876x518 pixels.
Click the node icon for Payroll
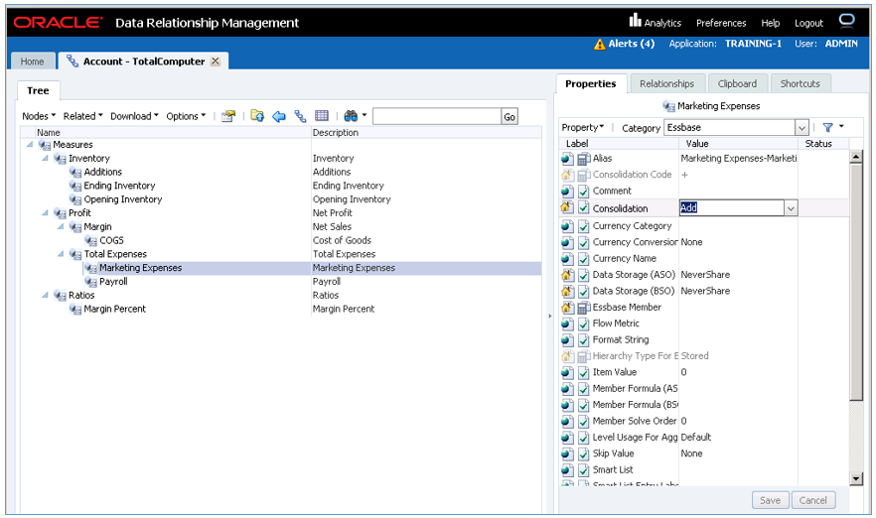point(91,282)
